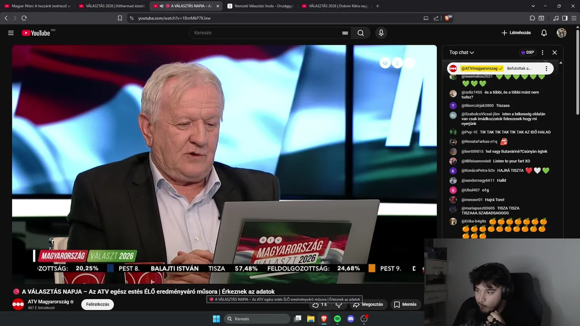The height and width of the screenshot is (326, 580).
Task: Open the Brave main menu icon
Action: (x=574, y=18)
